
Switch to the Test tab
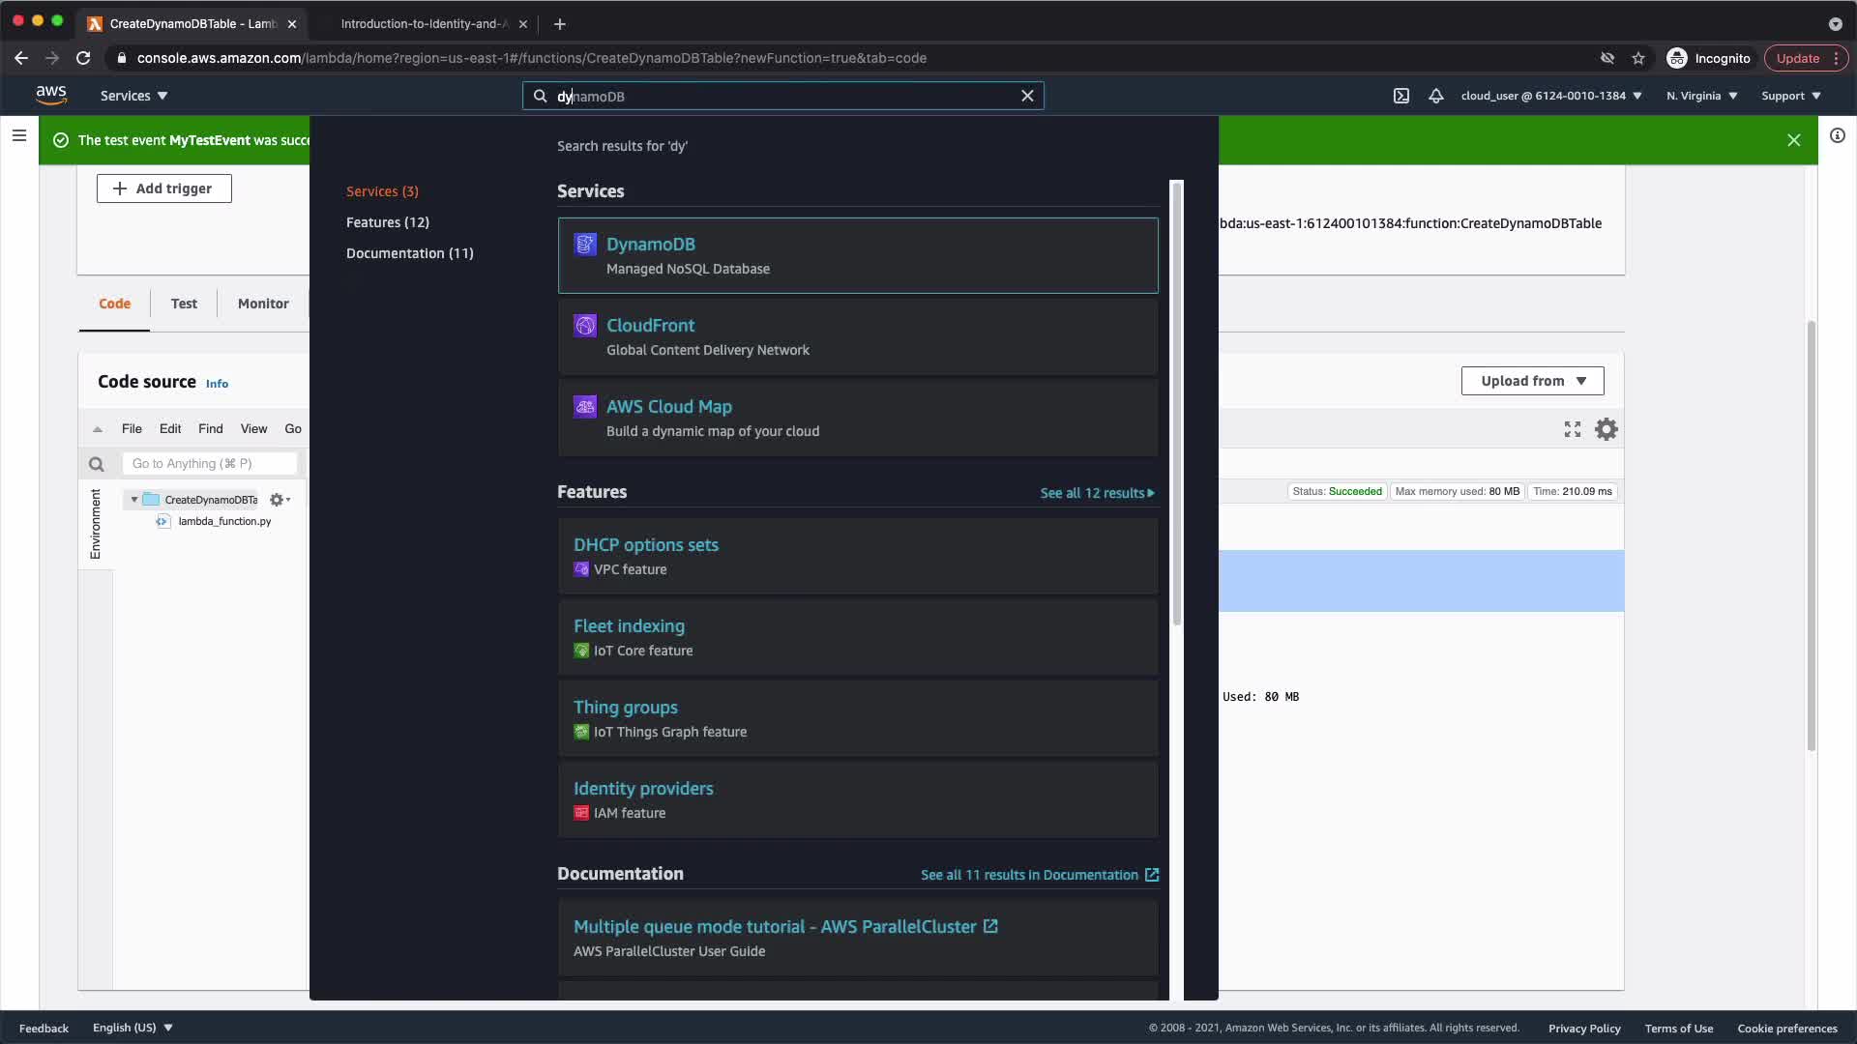point(184,304)
